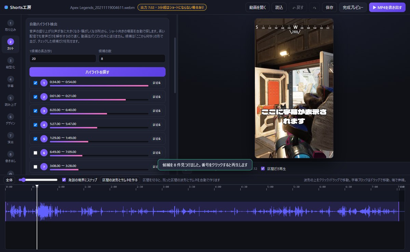This screenshot has width=410, height=252.
Task: Toggle 区間だけ再生 checkbox
Action: tap(263, 168)
